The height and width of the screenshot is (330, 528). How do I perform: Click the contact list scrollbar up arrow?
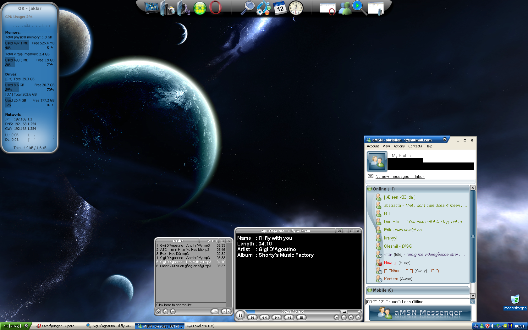(473, 188)
